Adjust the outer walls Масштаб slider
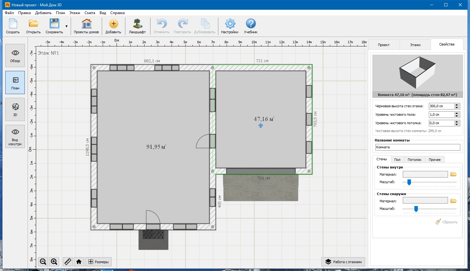 (x=416, y=209)
